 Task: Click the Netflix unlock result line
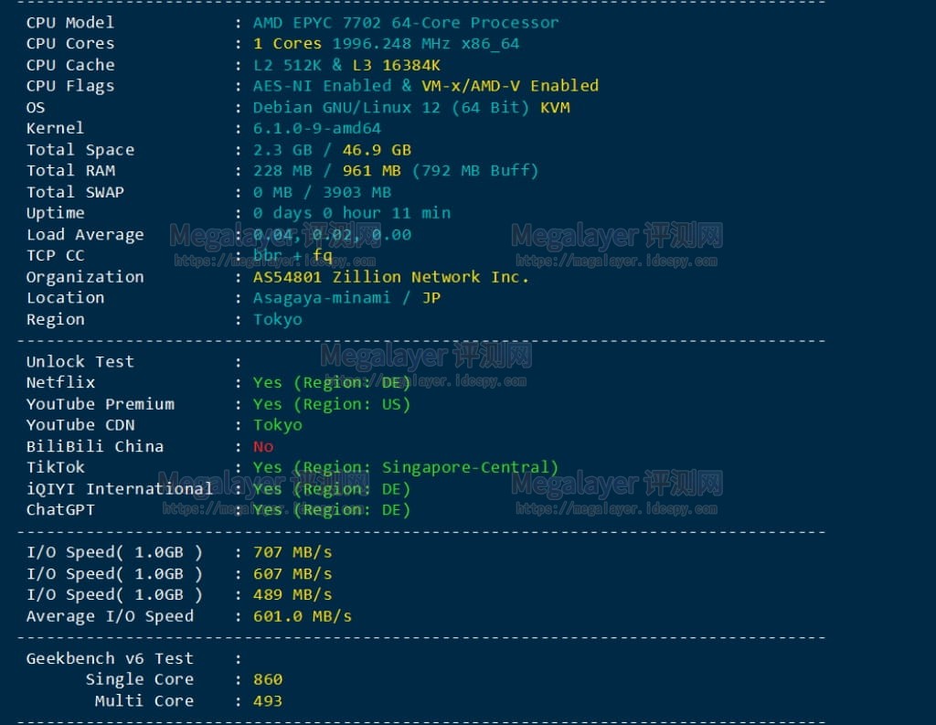(x=332, y=383)
